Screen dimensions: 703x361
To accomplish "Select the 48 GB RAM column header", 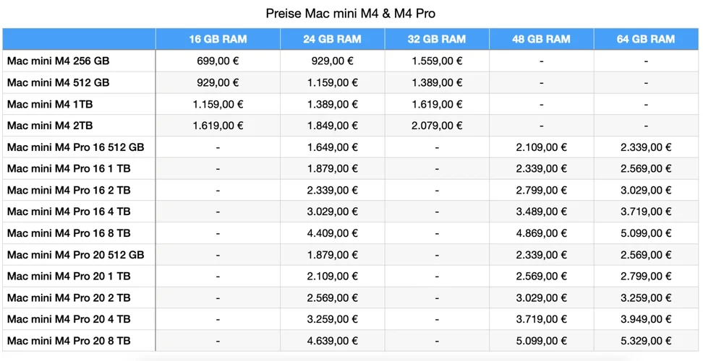I will (x=541, y=39).
